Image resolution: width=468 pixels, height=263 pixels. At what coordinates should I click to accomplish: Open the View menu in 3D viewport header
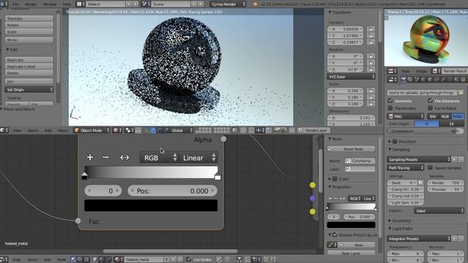17,130
